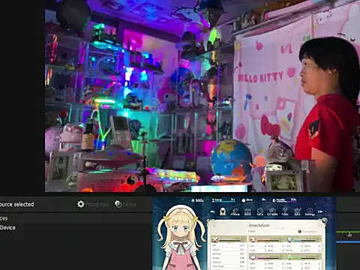Click the blue stat category icon
Viewport: 360px width, 270px height.
289,239
